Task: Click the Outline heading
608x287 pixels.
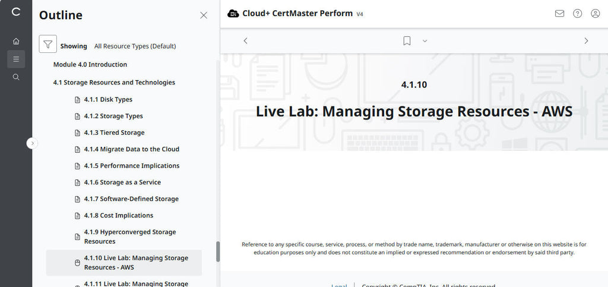Action: pyautogui.click(x=61, y=15)
